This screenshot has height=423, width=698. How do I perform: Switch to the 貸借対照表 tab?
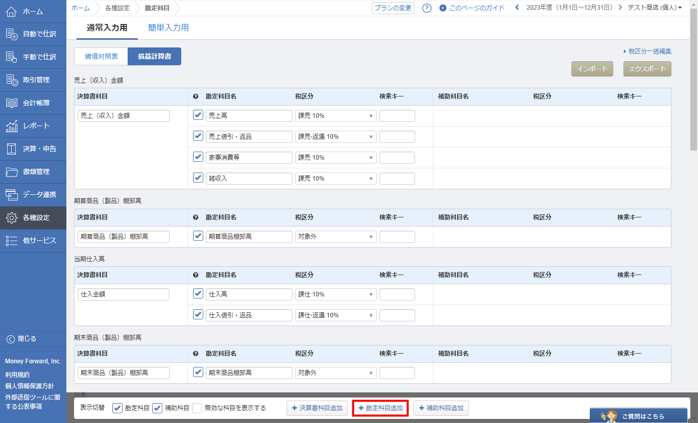[x=101, y=57]
